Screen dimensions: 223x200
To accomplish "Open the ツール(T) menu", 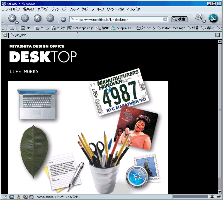I will pyautogui.click(x=98, y=9).
